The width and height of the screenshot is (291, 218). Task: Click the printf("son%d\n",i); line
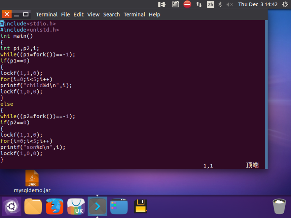(x=33, y=147)
